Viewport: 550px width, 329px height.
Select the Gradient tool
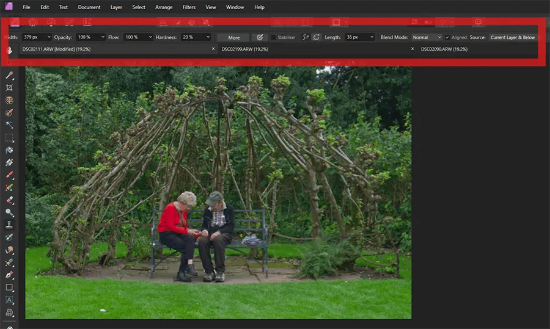[x=9, y=162]
